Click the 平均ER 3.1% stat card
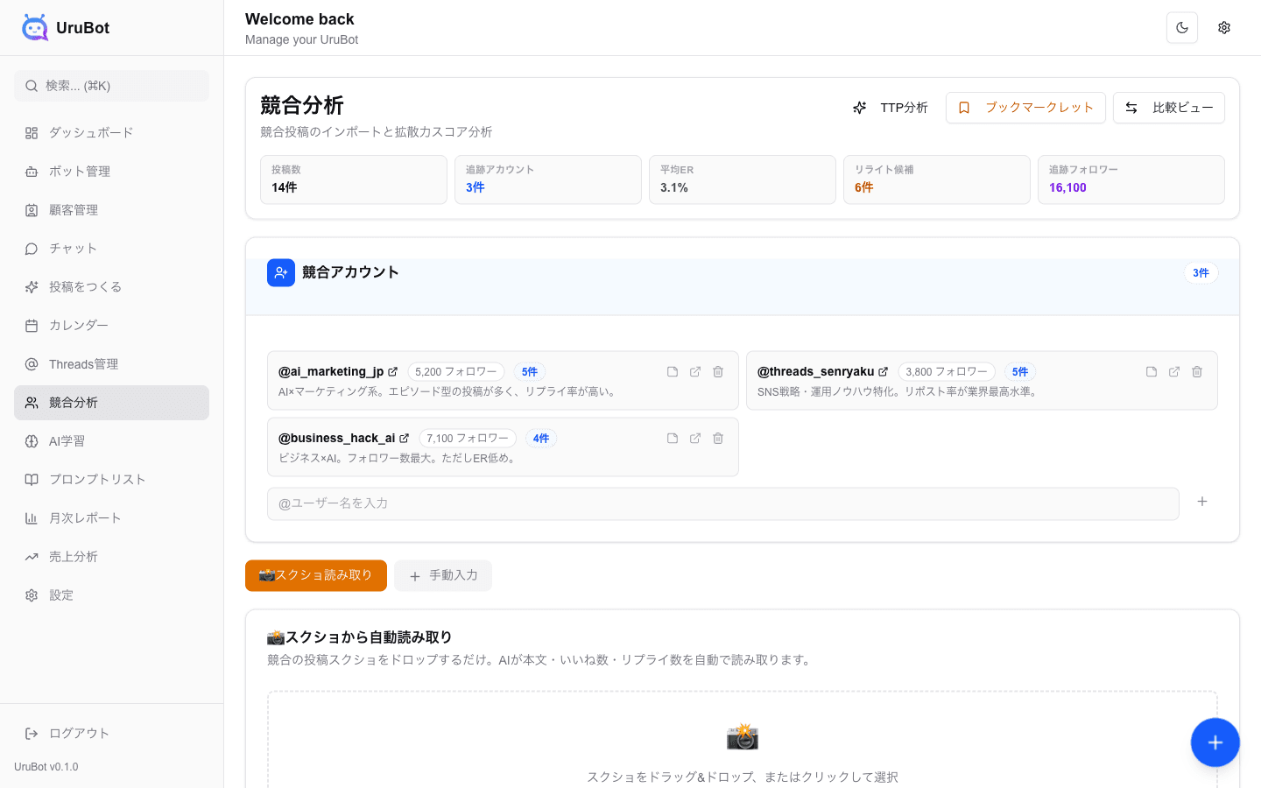Viewport: 1261px width, 788px height. click(743, 179)
